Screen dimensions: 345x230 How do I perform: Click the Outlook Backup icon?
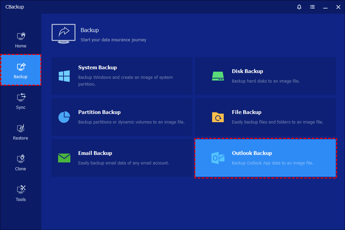pyautogui.click(x=218, y=158)
